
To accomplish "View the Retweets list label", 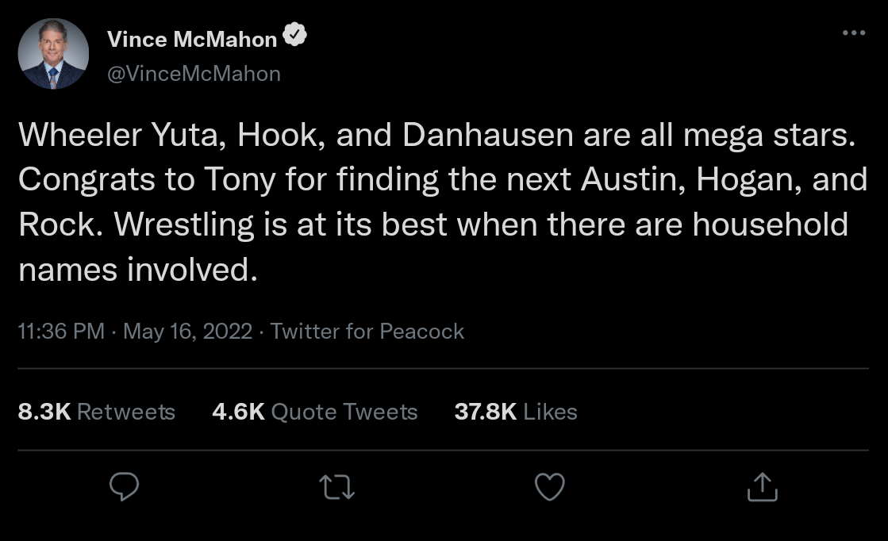I will pyautogui.click(x=126, y=412).
